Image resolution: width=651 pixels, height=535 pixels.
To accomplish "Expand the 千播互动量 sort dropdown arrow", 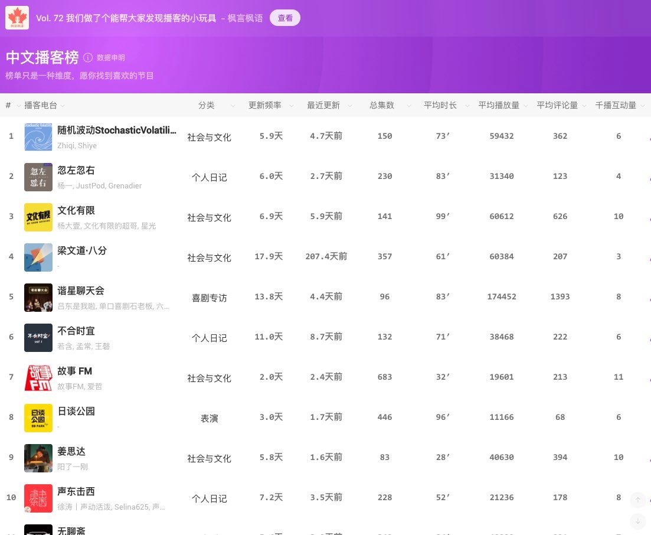I will 643,106.
